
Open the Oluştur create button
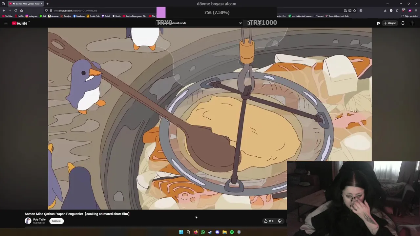[x=389, y=23]
